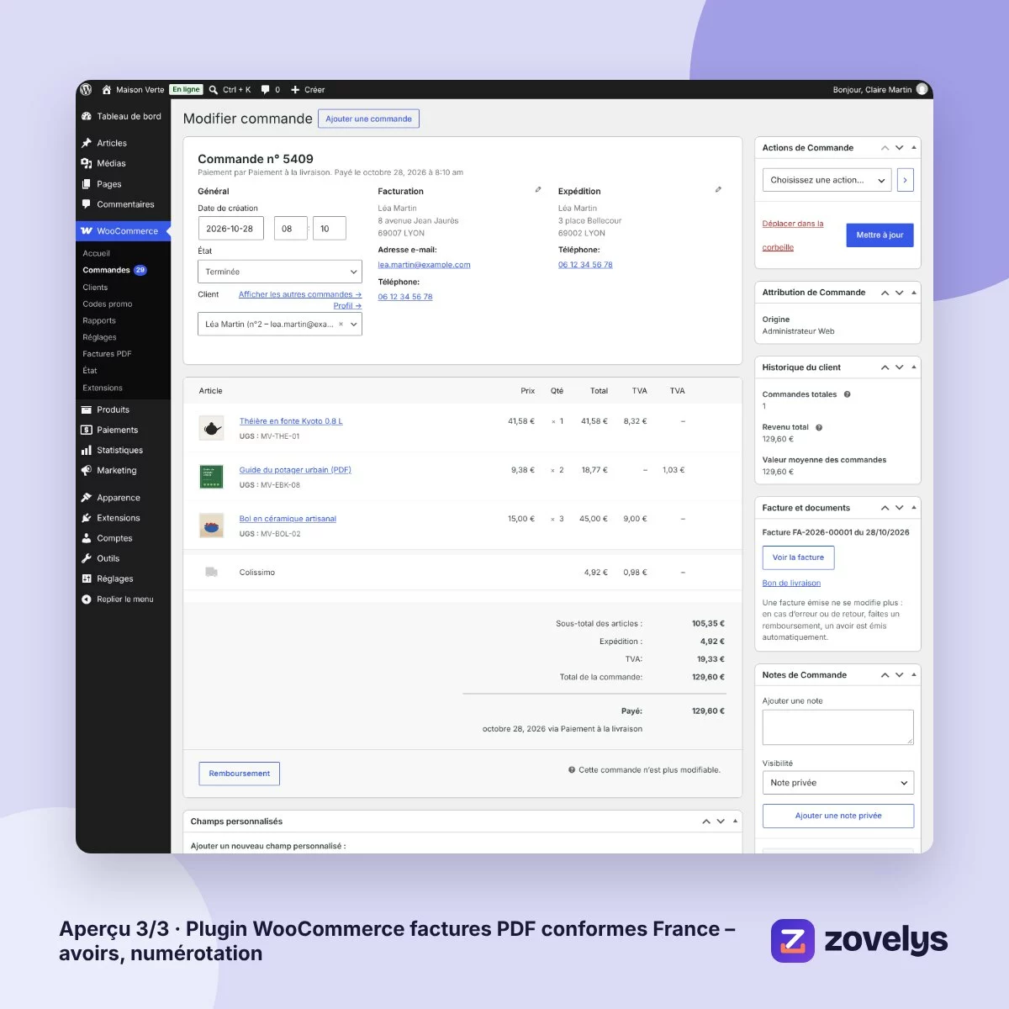Edit Facturation address pencil icon
This screenshot has width=1009, height=1009.
(538, 190)
